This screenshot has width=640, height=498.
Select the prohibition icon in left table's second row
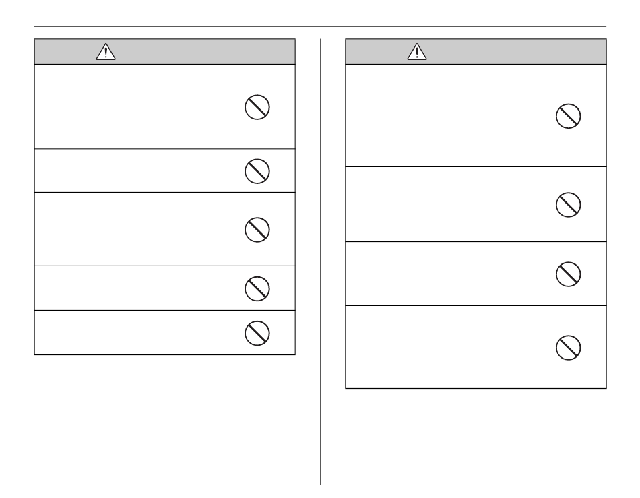click(257, 171)
